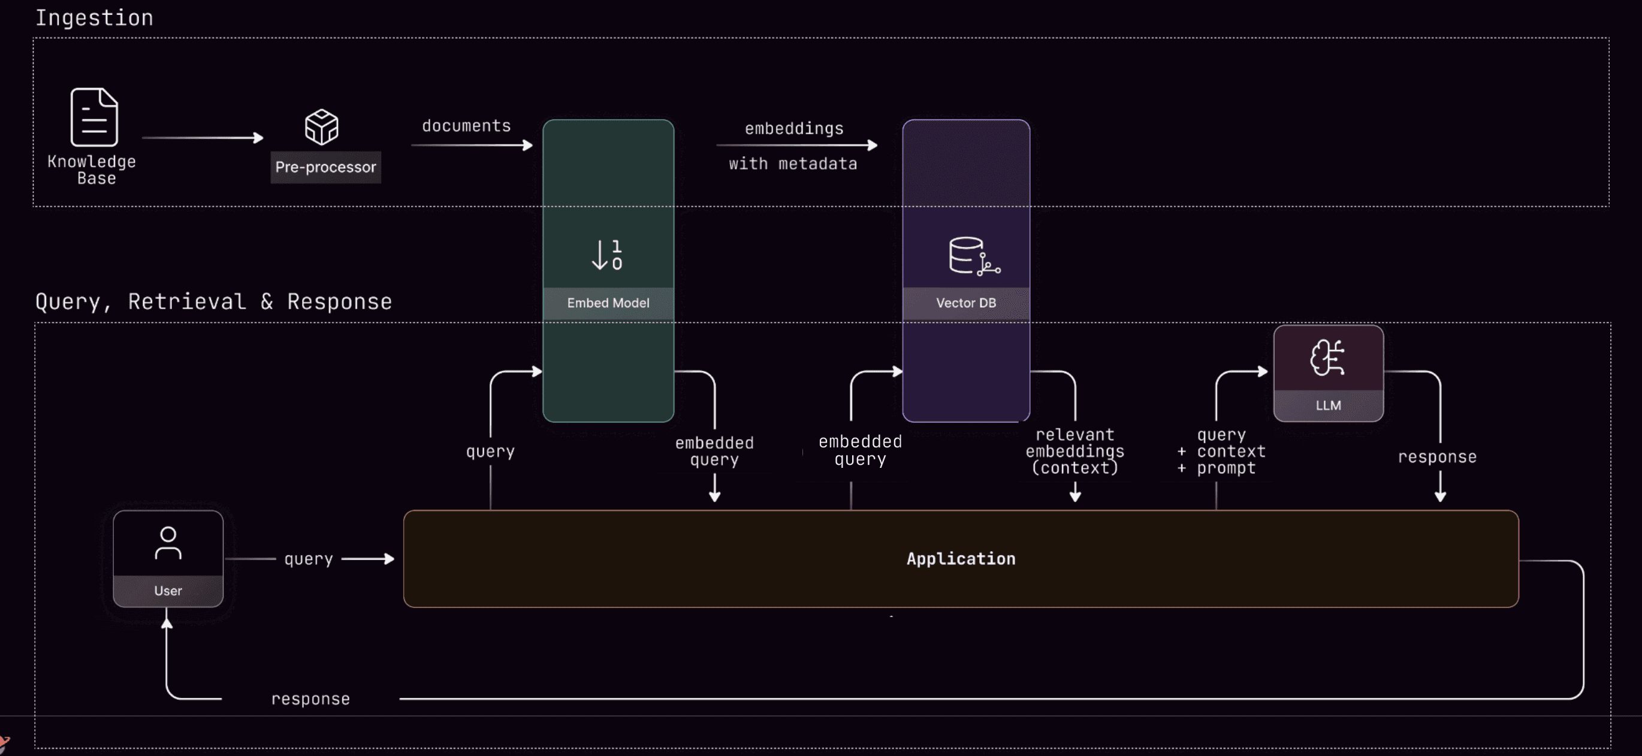Click the LLM label bar
The height and width of the screenshot is (756, 1642).
coord(1328,406)
